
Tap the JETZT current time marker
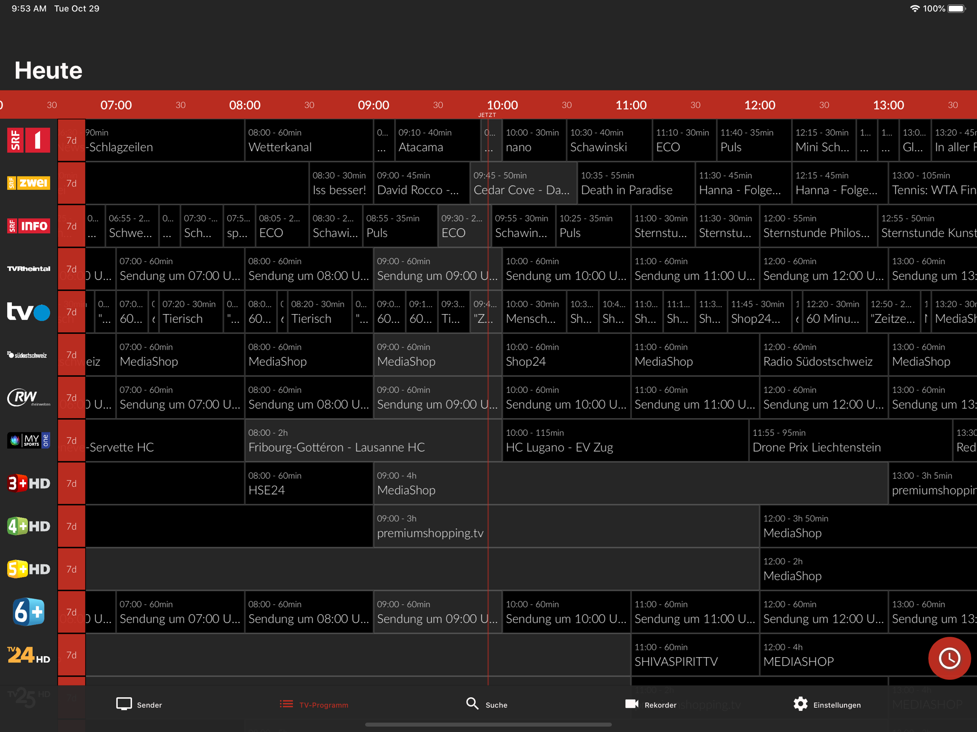(x=487, y=115)
